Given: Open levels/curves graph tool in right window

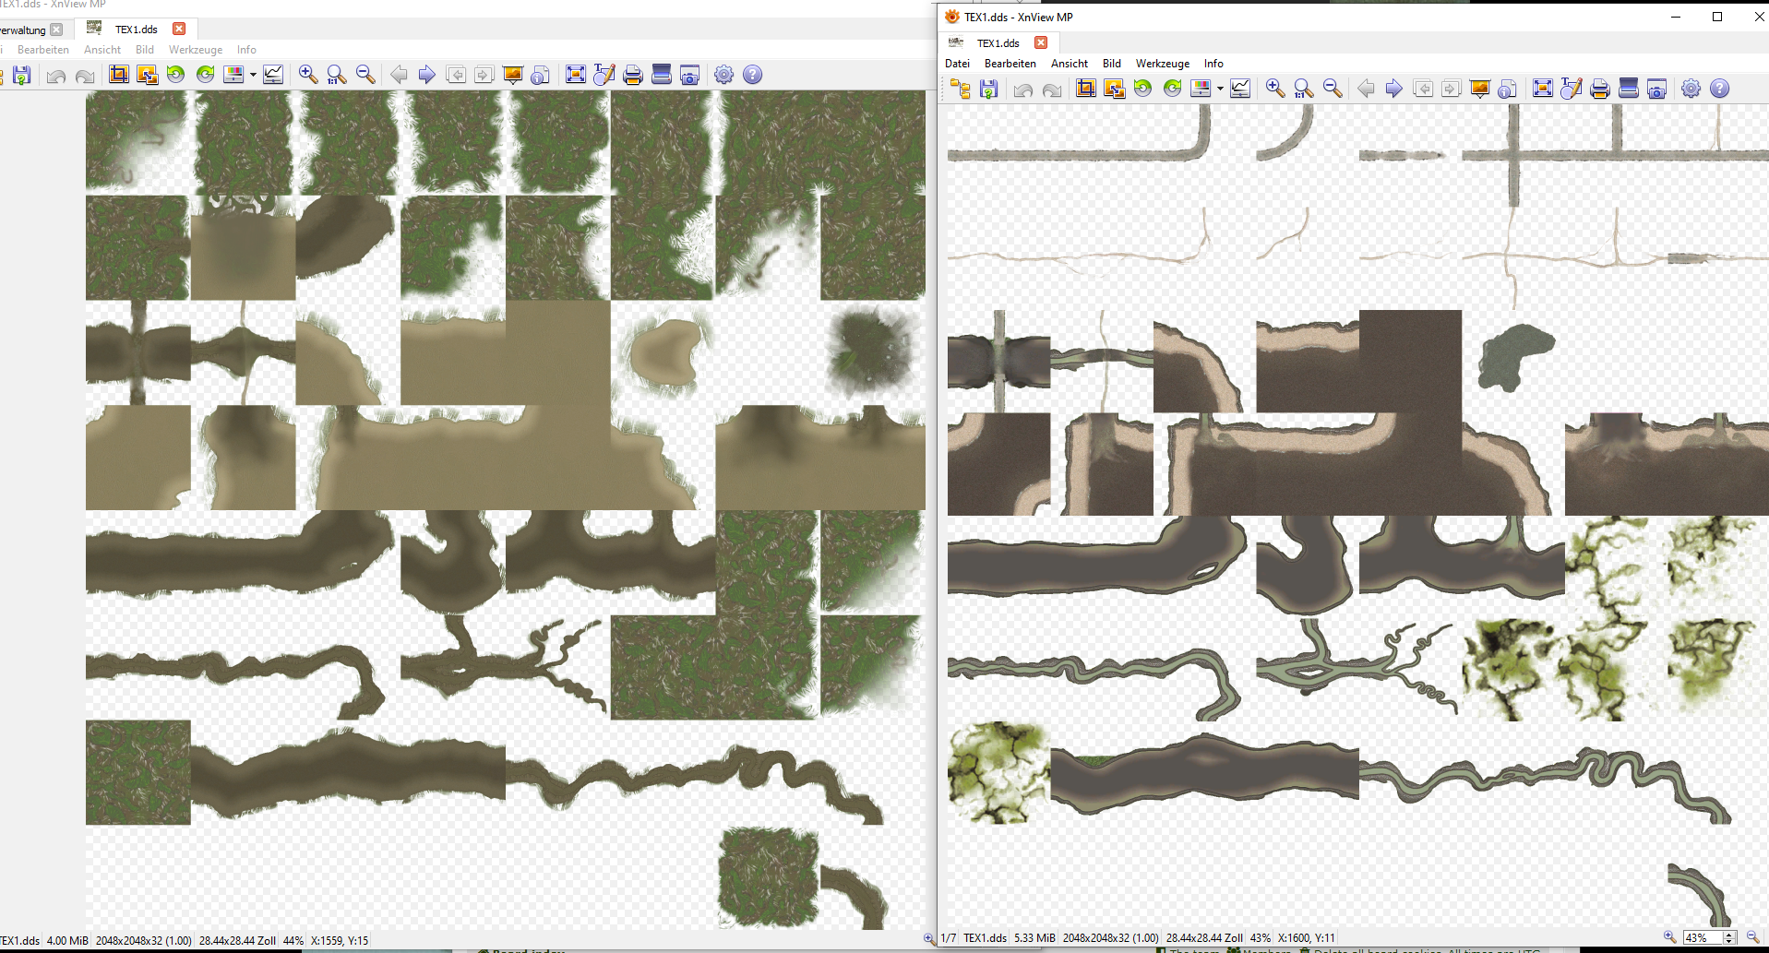Looking at the screenshot, I should pos(1240,89).
